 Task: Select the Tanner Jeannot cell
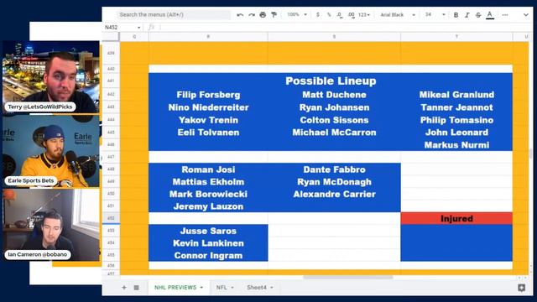pos(456,107)
